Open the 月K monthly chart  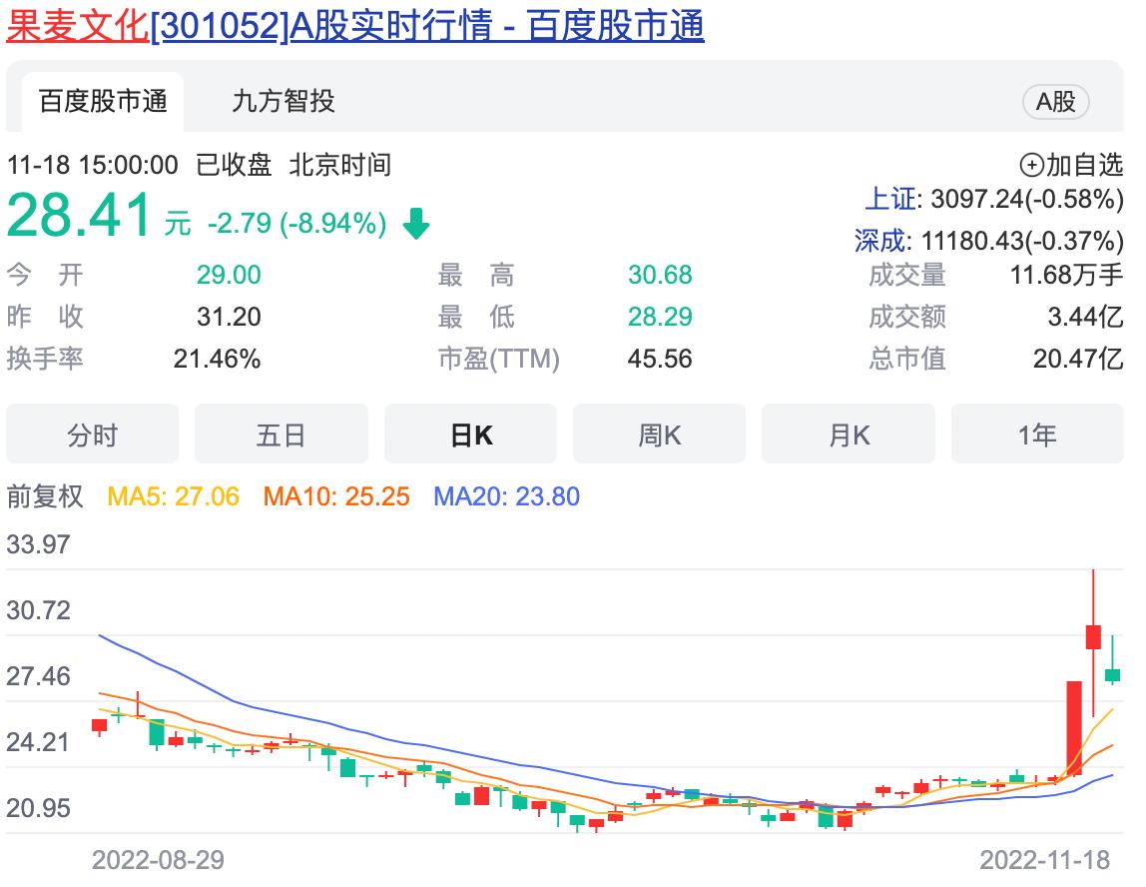(848, 434)
